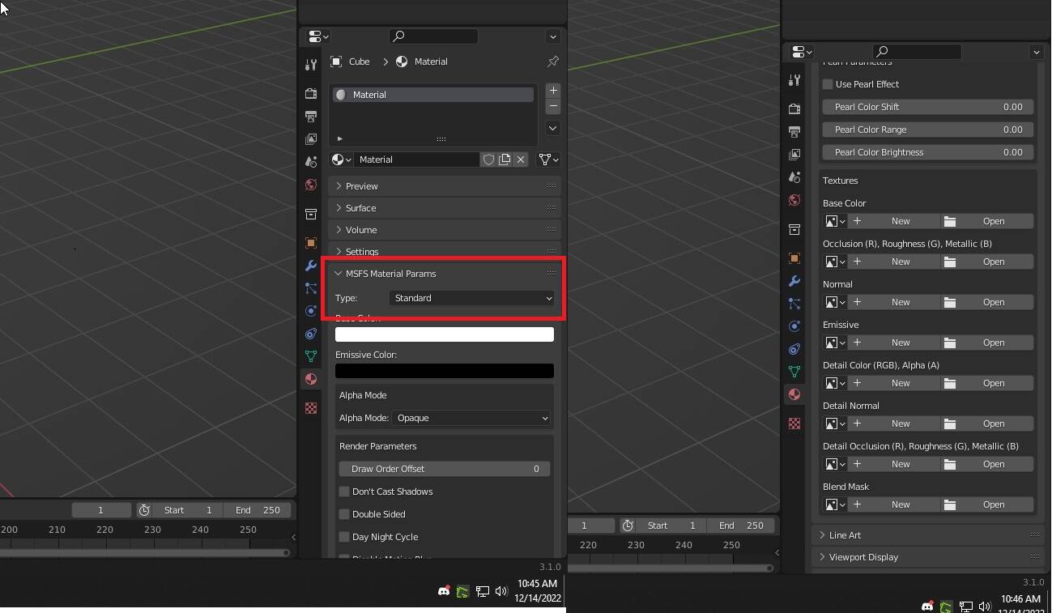
Task: Click the fake user shield icon
Action: (488, 160)
